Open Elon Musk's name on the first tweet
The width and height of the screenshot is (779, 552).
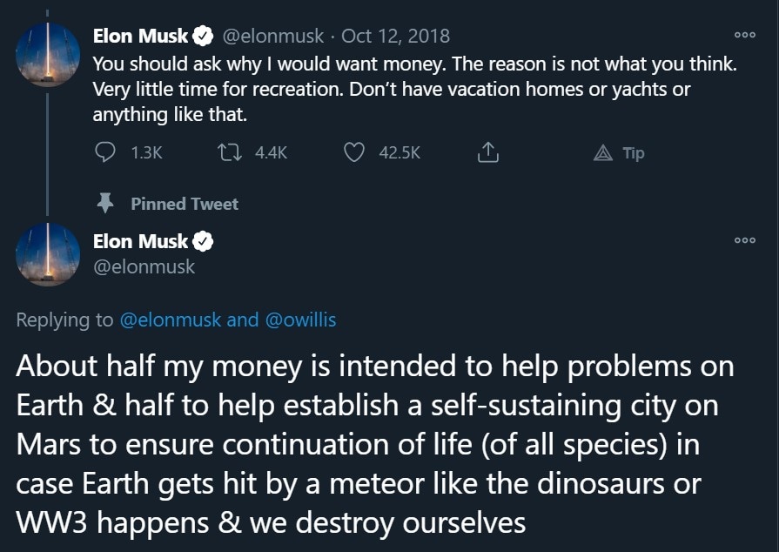(x=140, y=36)
